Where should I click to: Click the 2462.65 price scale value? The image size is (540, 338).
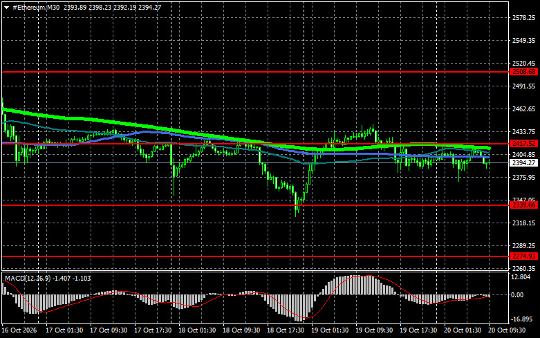click(x=524, y=109)
